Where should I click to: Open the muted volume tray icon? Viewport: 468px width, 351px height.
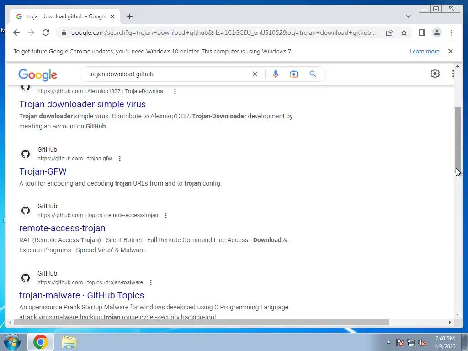(422, 342)
